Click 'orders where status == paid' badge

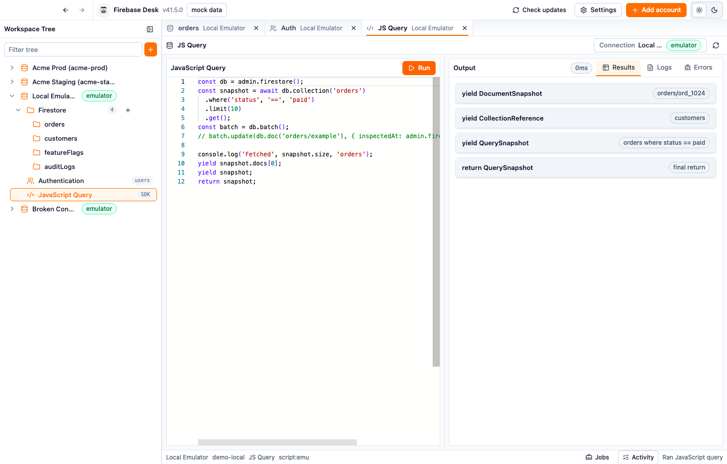point(664,143)
